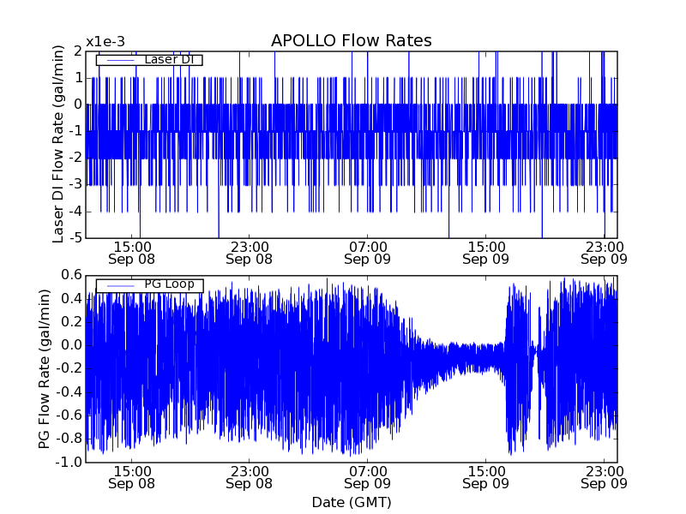Click the -3 tick on the Laser DI axis
The image size is (686, 514).
(x=74, y=184)
